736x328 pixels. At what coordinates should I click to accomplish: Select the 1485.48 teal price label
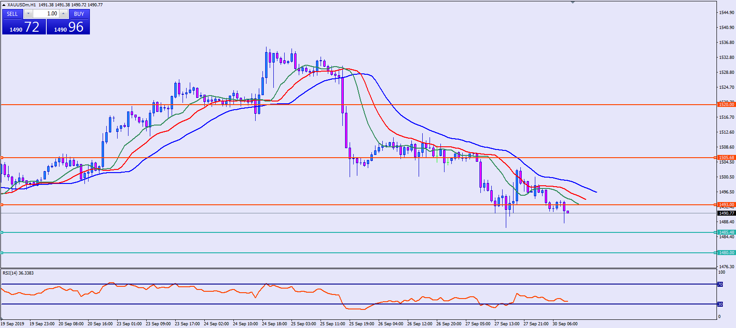click(x=726, y=232)
